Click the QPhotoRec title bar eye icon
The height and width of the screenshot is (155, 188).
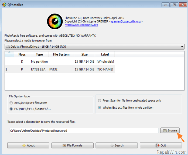[4, 5]
